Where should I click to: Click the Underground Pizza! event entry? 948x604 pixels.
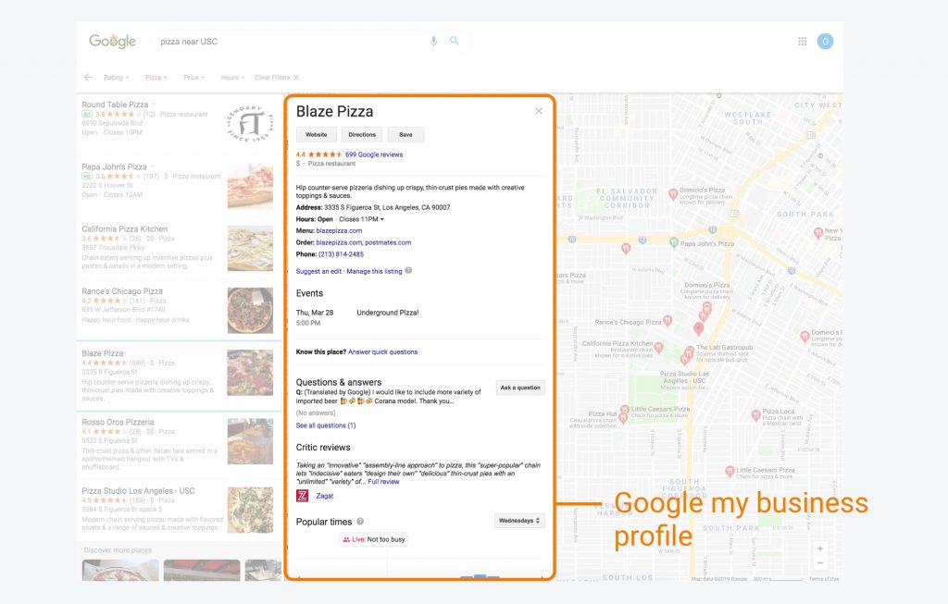[x=388, y=313]
